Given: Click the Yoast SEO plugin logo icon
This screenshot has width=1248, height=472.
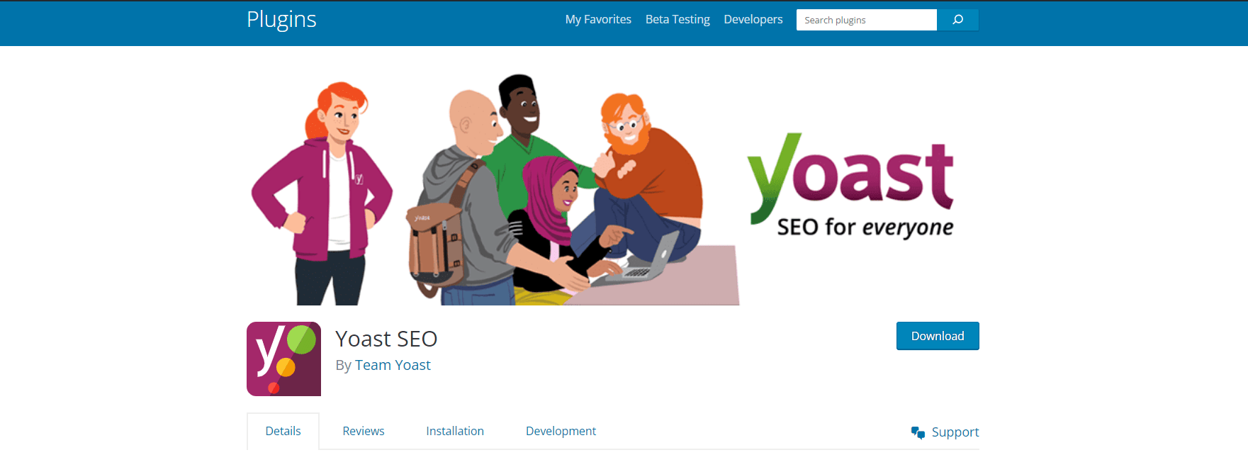Looking at the screenshot, I should tap(283, 359).
